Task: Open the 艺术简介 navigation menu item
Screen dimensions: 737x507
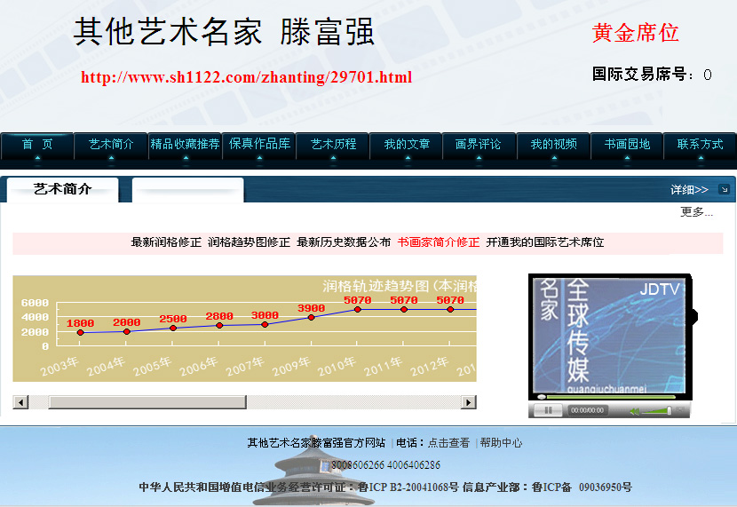Action: (111, 144)
